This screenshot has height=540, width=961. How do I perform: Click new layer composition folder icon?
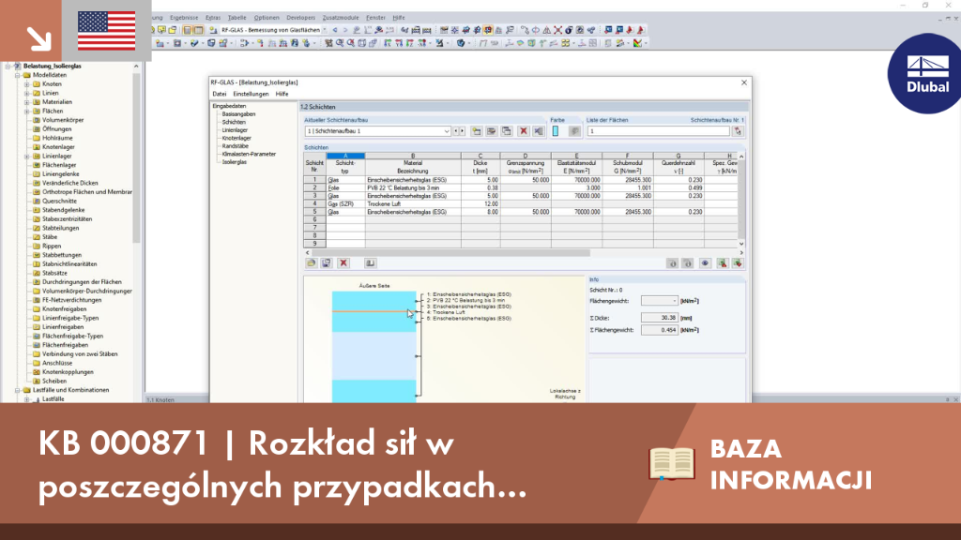[476, 131]
